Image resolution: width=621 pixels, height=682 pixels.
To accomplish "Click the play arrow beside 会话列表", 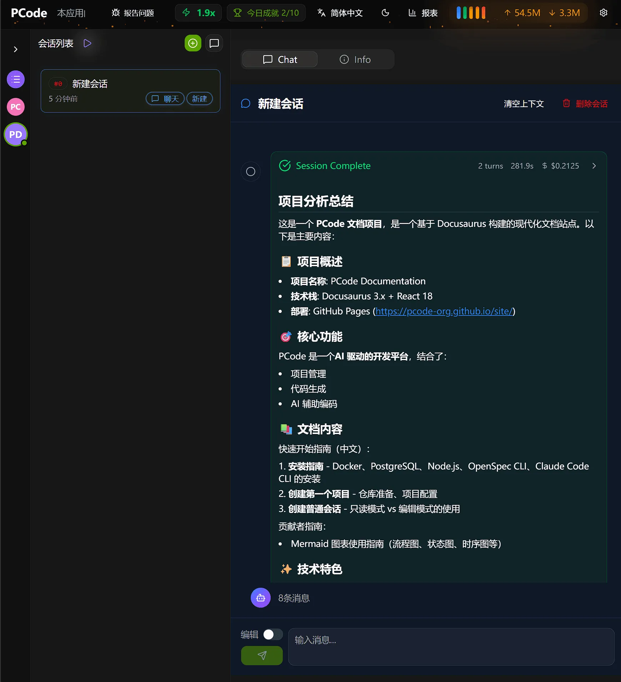I will [87, 43].
